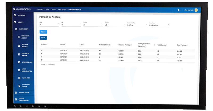Sort table by Metered Postage icon

131,45
